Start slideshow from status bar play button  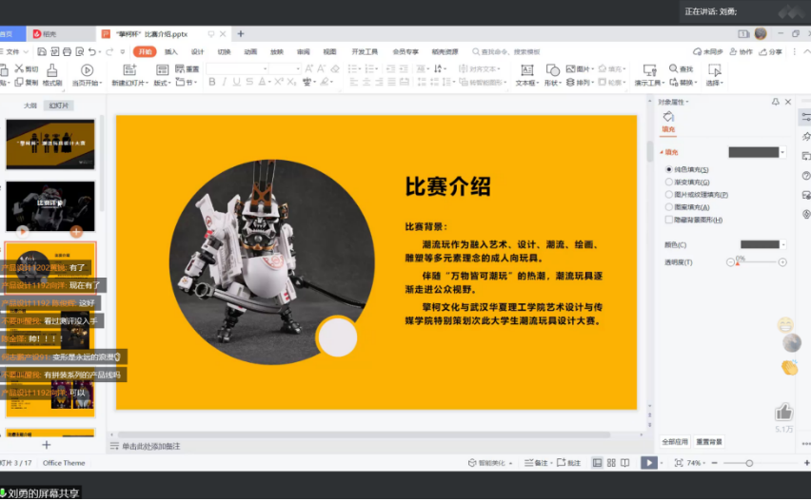click(x=648, y=463)
